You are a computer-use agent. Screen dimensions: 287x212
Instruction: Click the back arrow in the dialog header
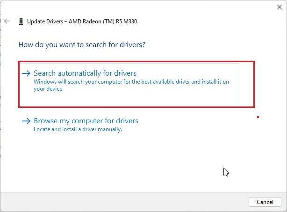[7, 21]
